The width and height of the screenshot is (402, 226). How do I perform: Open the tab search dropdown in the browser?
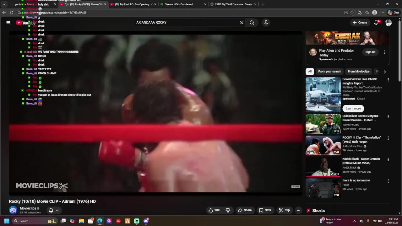4,4
